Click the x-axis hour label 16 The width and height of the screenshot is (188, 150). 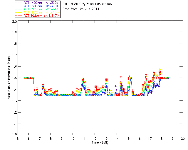point(139,139)
